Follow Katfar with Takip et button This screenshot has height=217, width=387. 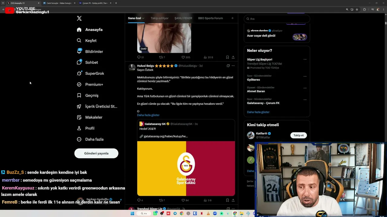[x=298, y=135]
